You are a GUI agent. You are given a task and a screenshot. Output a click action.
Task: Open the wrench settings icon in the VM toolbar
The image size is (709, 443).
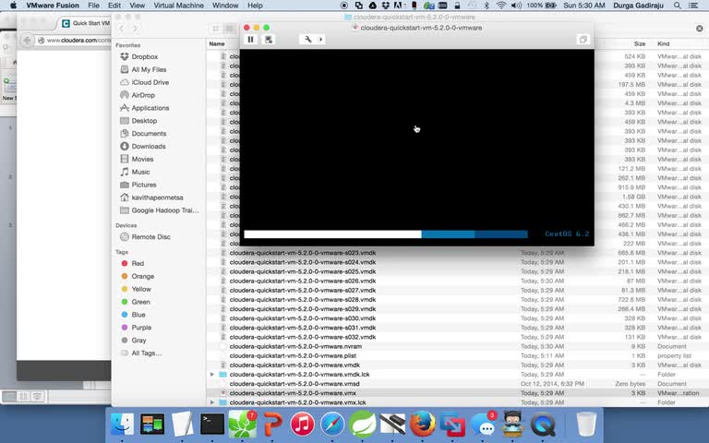pyautogui.click(x=308, y=40)
